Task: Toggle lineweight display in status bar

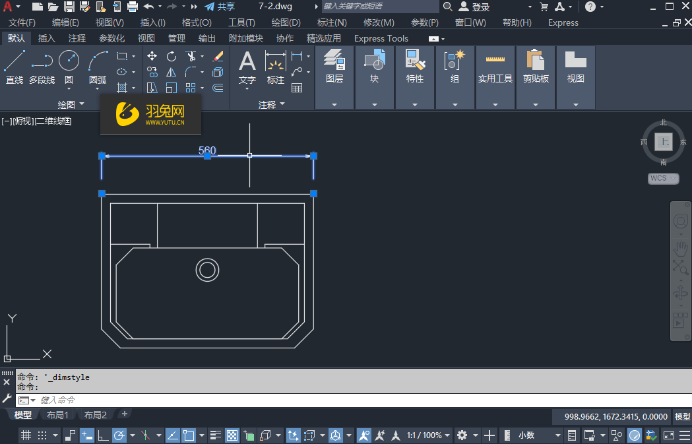Action: (x=215, y=435)
